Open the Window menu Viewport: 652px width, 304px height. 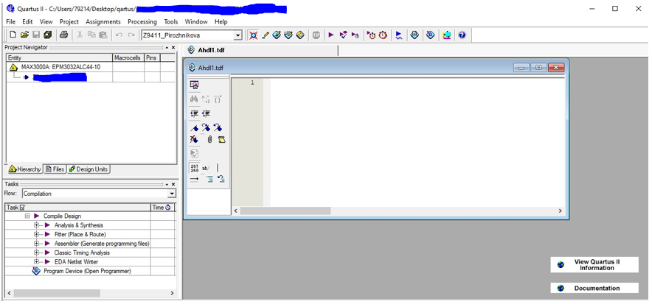point(196,21)
